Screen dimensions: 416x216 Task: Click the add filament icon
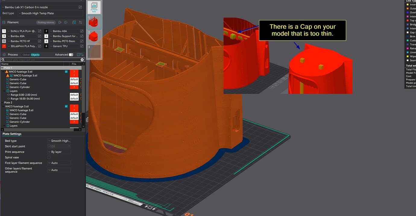point(60,22)
